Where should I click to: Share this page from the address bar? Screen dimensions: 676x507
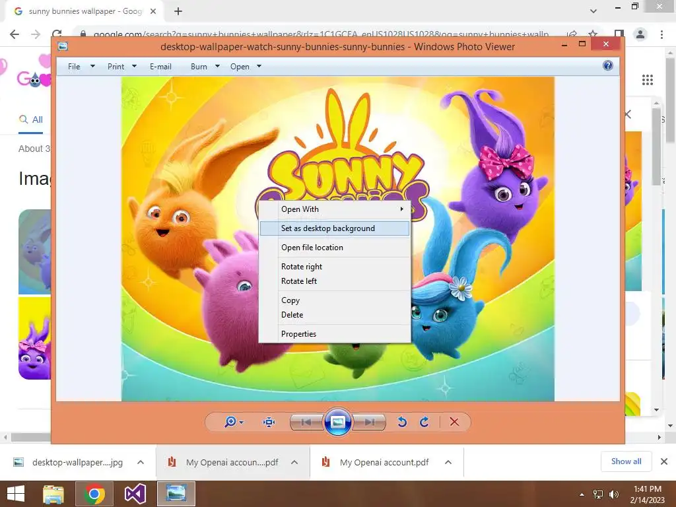pyautogui.click(x=572, y=34)
